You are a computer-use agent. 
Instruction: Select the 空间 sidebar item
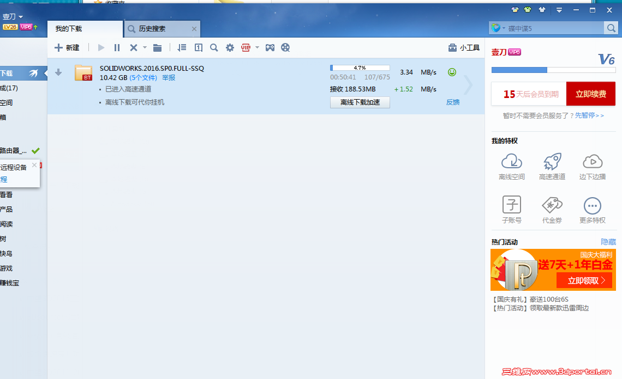(x=7, y=103)
